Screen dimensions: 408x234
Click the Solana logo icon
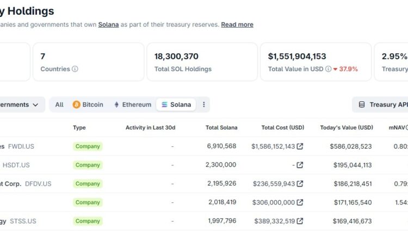pyautogui.click(x=164, y=104)
